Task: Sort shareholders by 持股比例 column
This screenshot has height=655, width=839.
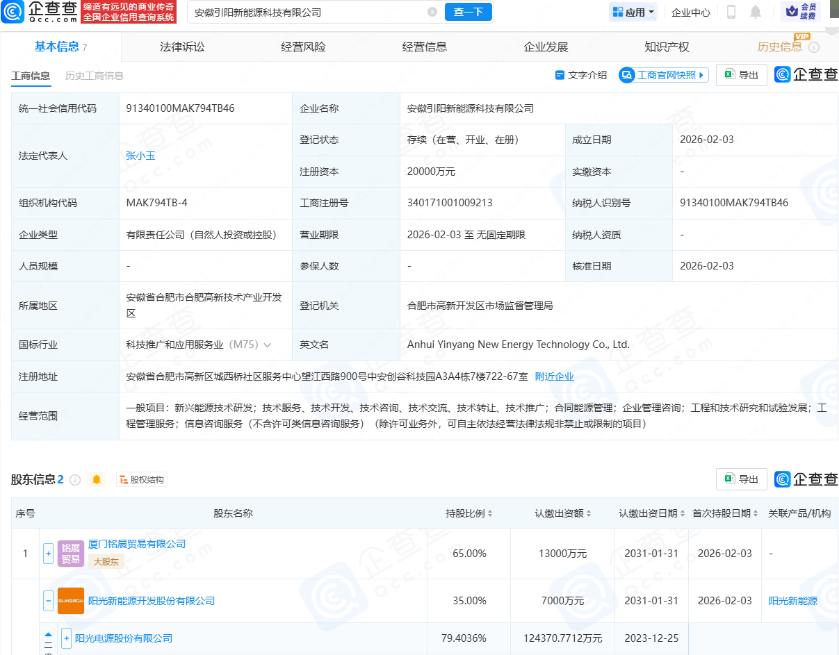Action: [469, 513]
